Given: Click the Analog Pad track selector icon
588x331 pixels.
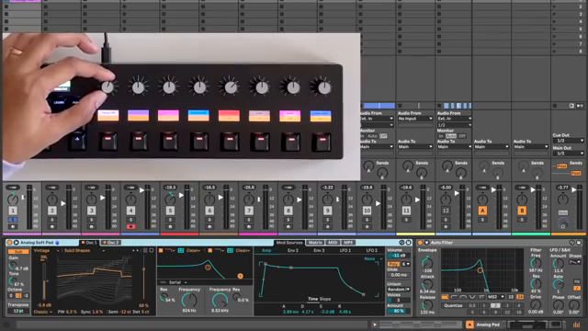Looking at the screenshot, I should point(469,325).
